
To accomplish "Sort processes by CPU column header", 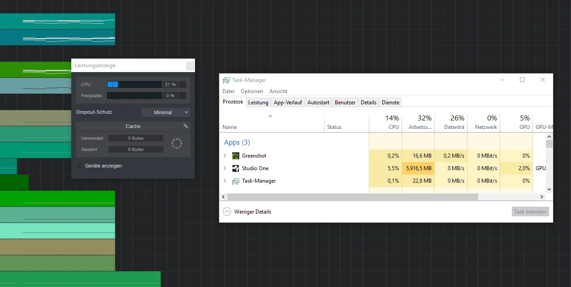I will coord(385,123).
